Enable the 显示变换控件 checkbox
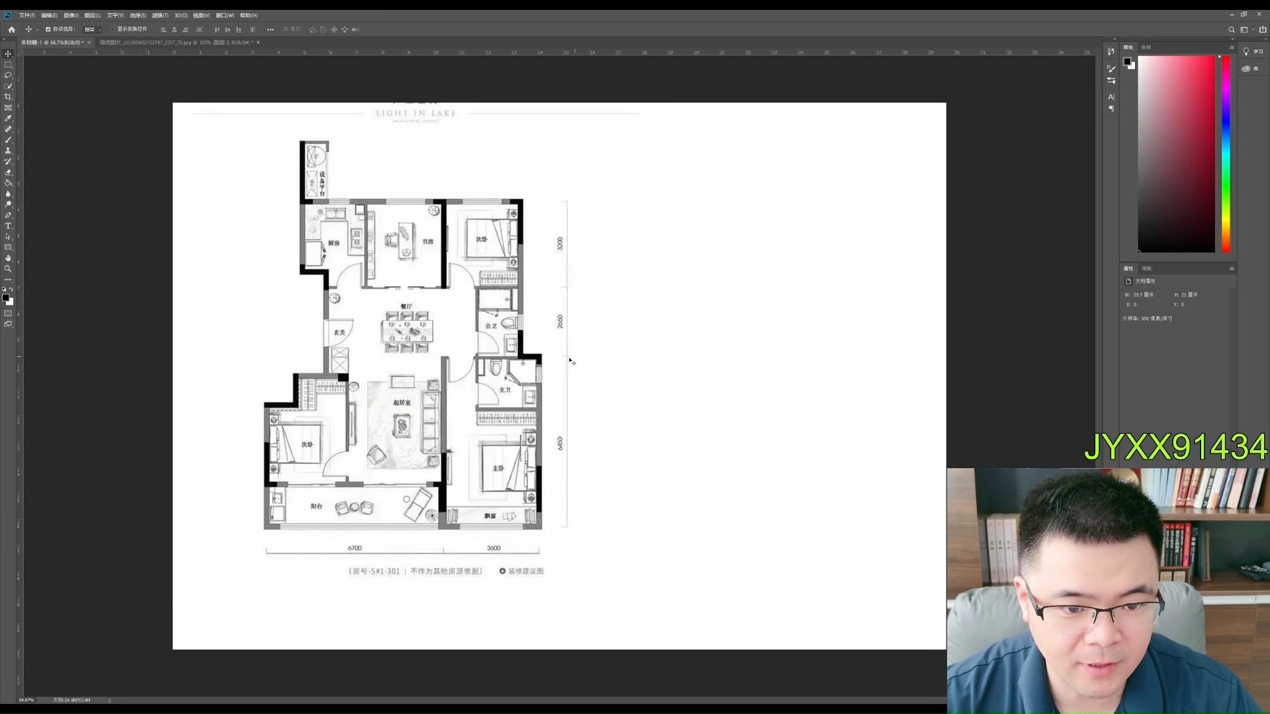The image size is (1270, 714). (113, 30)
